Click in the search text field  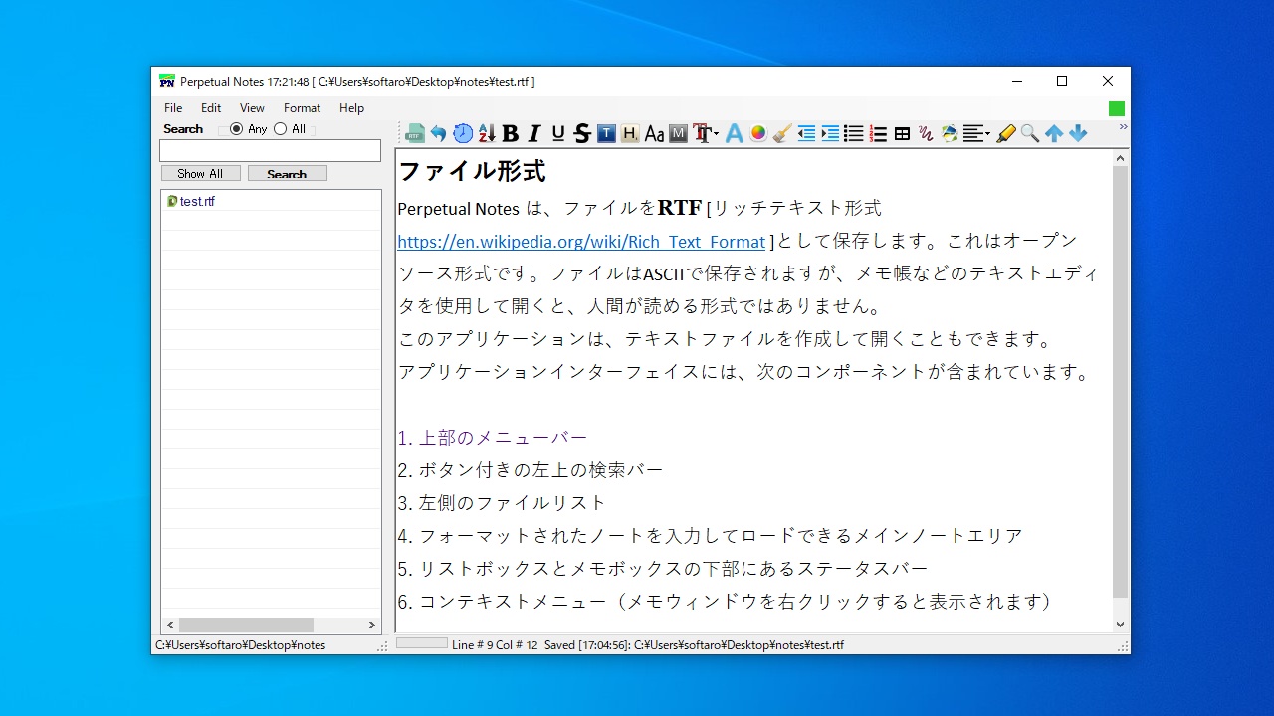coord(270,151)
